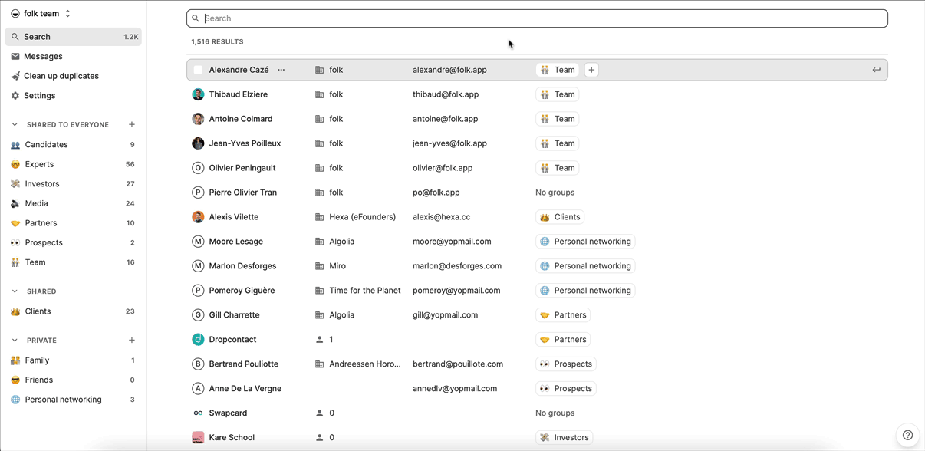Click the Personal networking tag for Pomeroy Giguère

point(585,291)
